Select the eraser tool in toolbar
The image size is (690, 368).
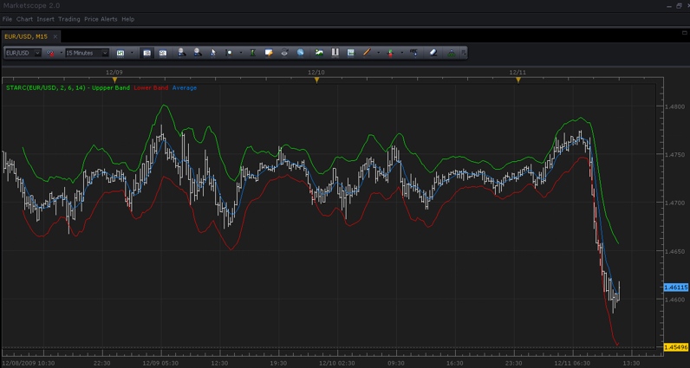tap(433, 53)
